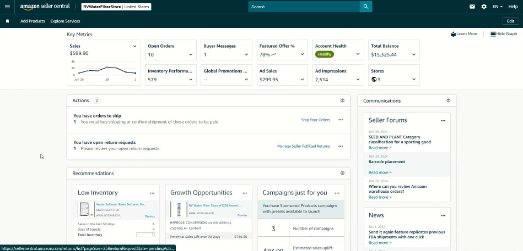Click the Featured Offer trend arrow icon
The height and width of the screenshot is (251, 523).
tap(274, 54)
